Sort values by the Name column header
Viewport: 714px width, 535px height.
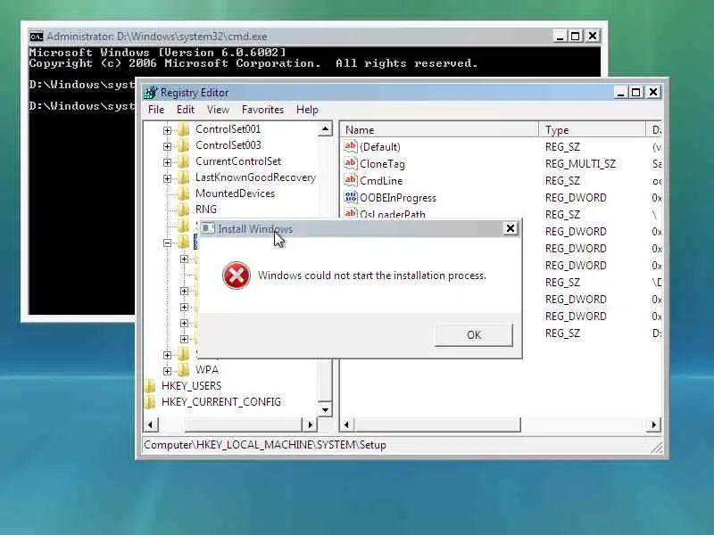click(x=439, y=129)
